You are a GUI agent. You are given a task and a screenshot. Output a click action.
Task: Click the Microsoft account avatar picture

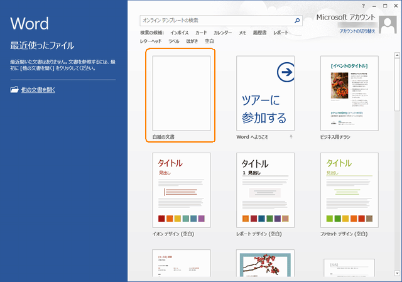[388, 24]
